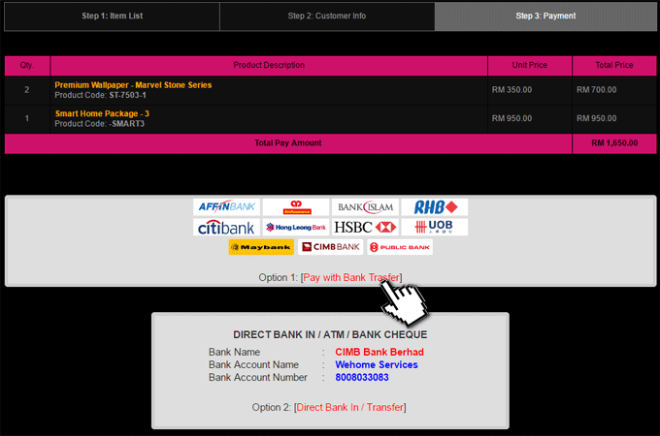Open the Step 2: Customer Info tab

327,16
